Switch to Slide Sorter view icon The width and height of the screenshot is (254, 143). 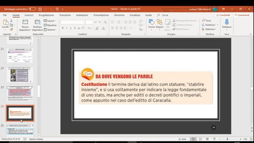200,139
